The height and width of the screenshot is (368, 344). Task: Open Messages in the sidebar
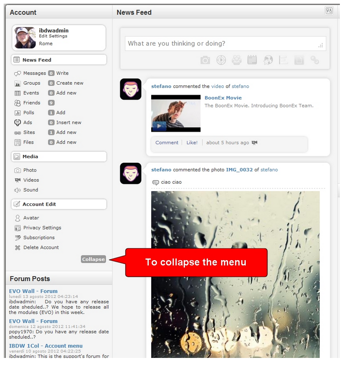(34, 73)
